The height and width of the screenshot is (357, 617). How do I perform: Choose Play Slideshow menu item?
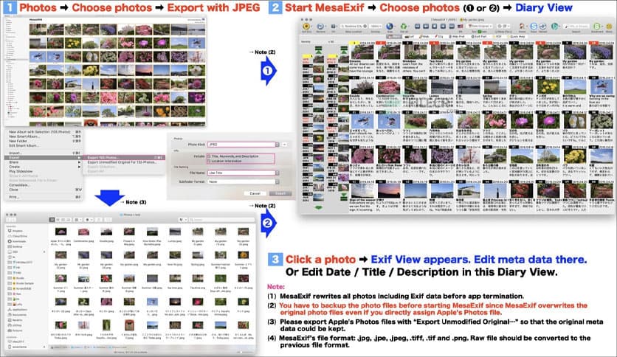pyautogui.click(x=44, y=171)
